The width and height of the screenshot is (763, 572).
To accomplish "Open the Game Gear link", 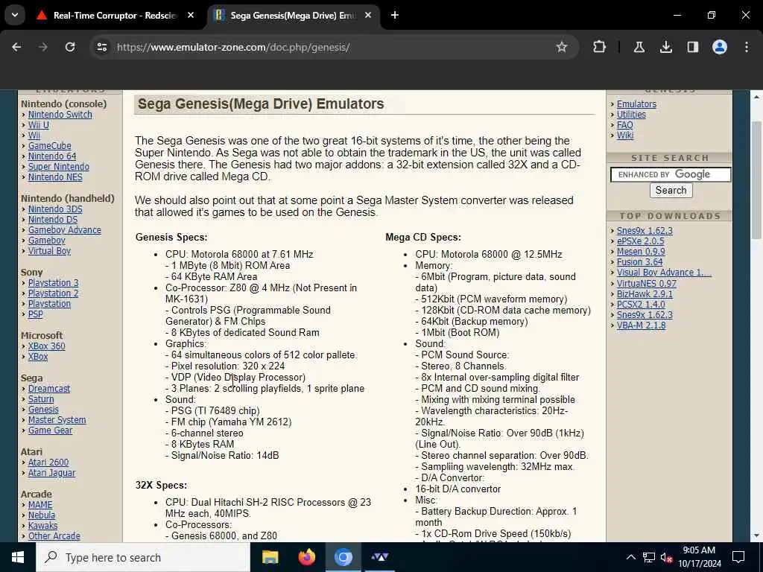I will 50,430.
